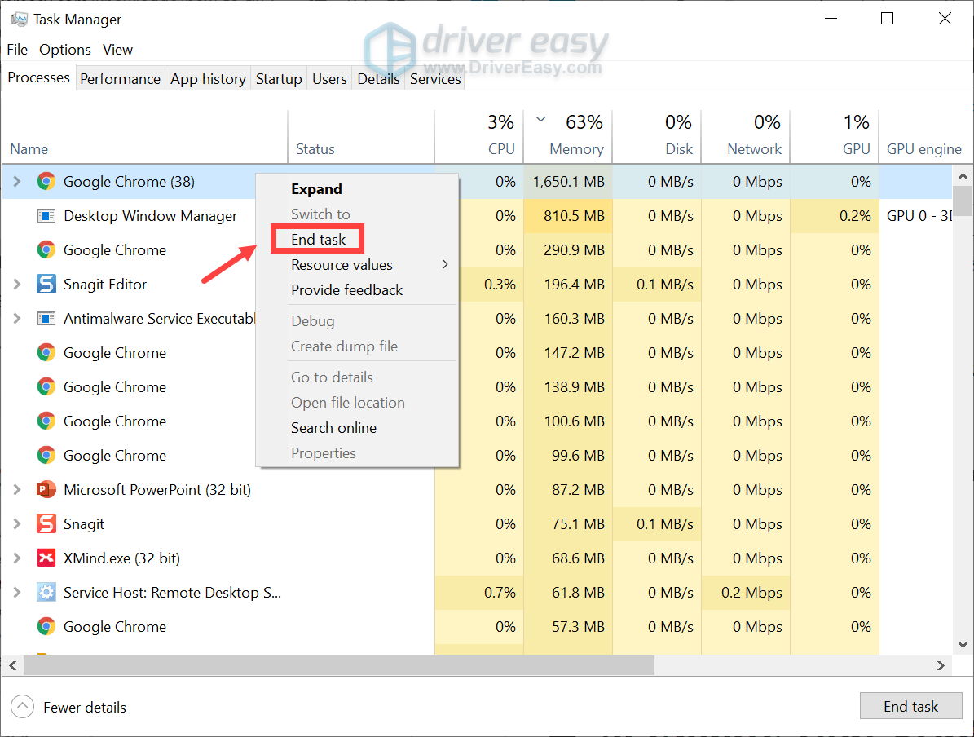
Task: Sort by the Network column header
Action: pos(746,137)
